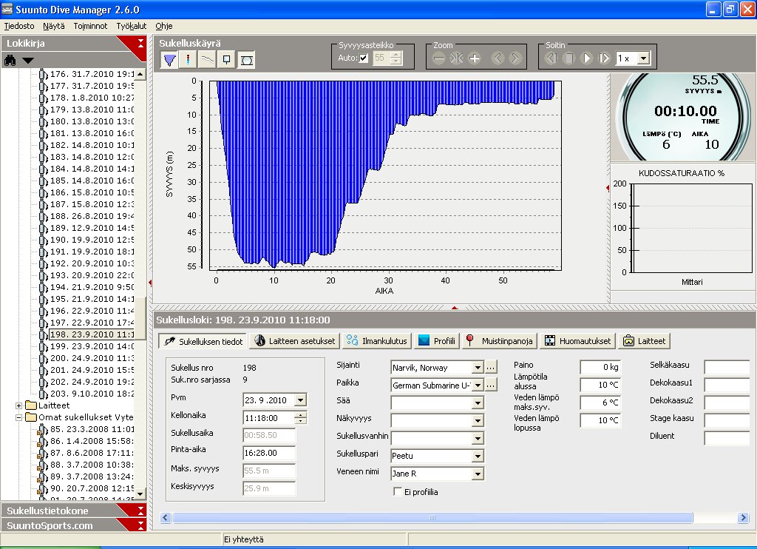Viewport: 757px width, 549px height.
Task: Open the Sukellusvanhin dropdown
Action: (478, 438)
